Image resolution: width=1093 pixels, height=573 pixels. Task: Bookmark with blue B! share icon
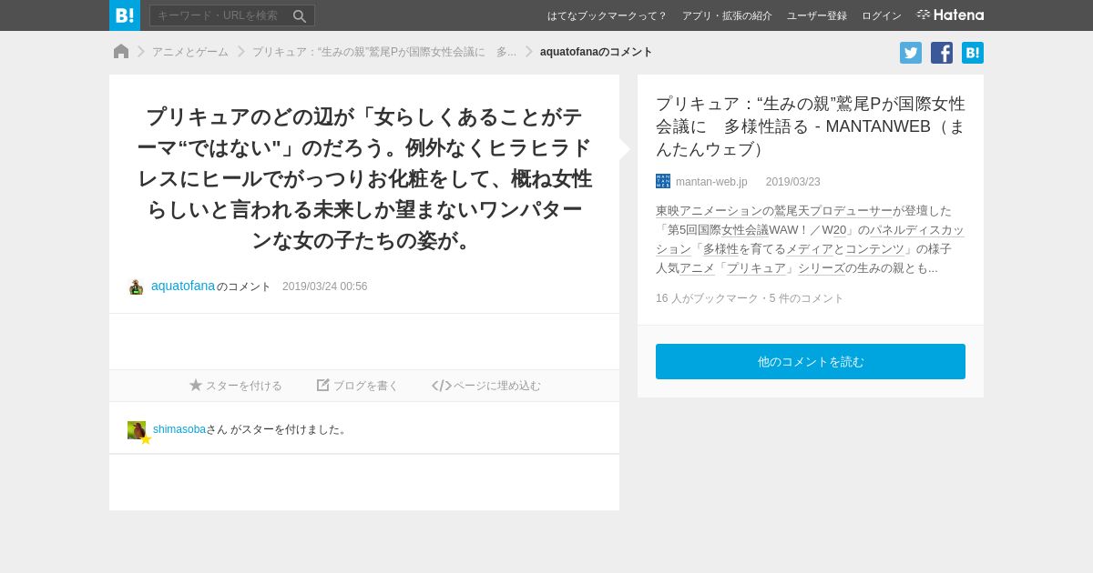[x=973, y=53]
